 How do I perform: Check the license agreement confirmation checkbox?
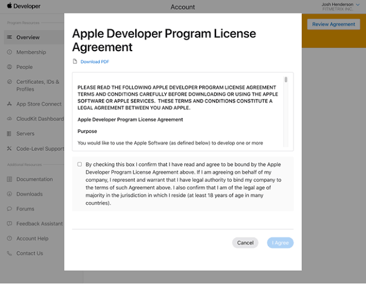click(80, 164)
